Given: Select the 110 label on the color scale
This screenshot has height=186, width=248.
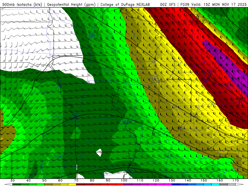Looking at the screenshot, I should (140, 180).
